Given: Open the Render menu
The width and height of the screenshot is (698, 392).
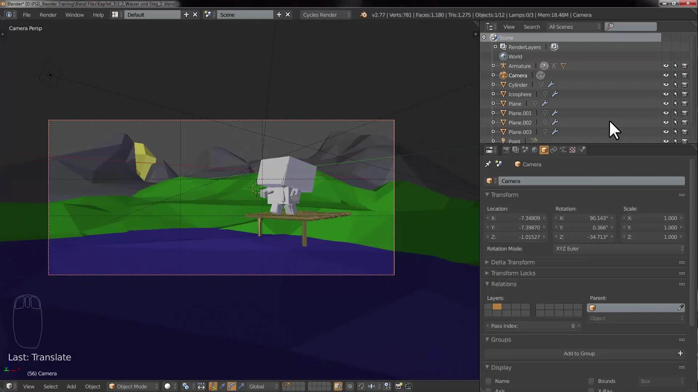Looking at the screenshot, I should click(48, 15).
